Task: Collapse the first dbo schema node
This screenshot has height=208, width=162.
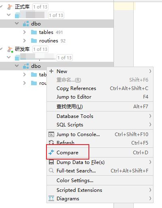Action: coord(17,23)
